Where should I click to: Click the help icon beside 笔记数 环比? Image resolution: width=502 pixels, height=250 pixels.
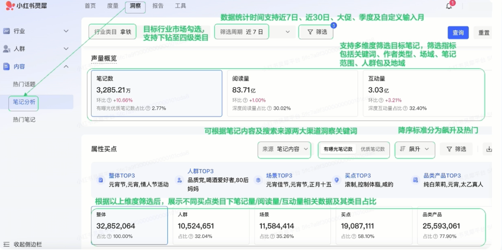point(110,100)
